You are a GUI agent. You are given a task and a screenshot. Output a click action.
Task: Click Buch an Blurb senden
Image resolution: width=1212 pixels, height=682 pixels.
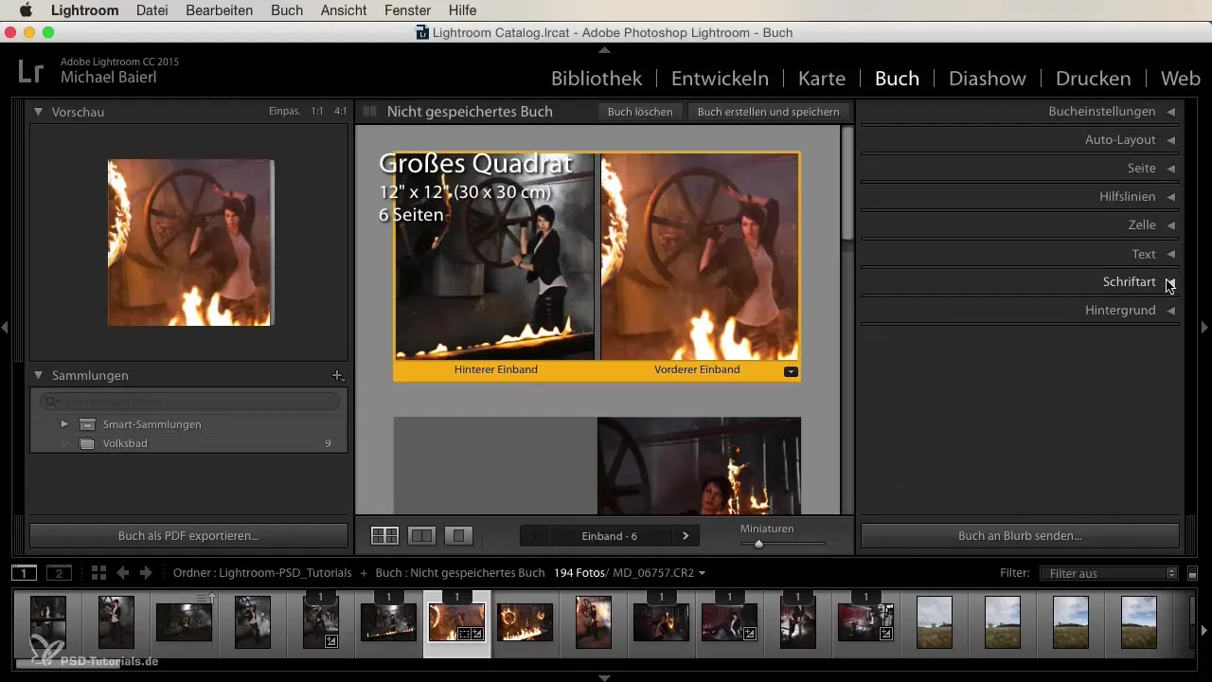coord(1020,535)
